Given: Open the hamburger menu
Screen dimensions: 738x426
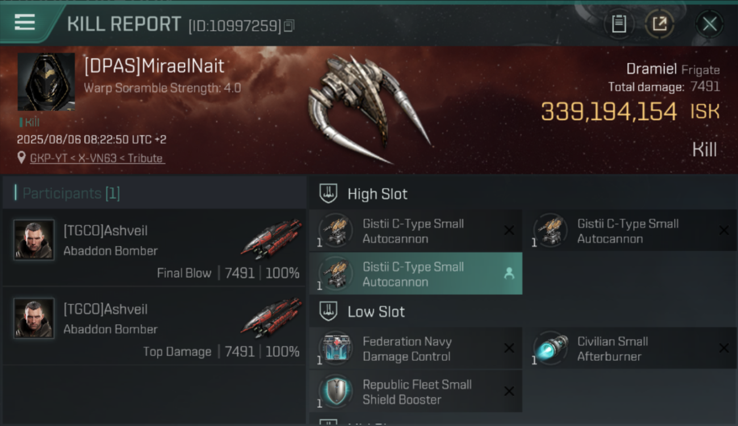Looking at the screenshot, I should point(25,23).
